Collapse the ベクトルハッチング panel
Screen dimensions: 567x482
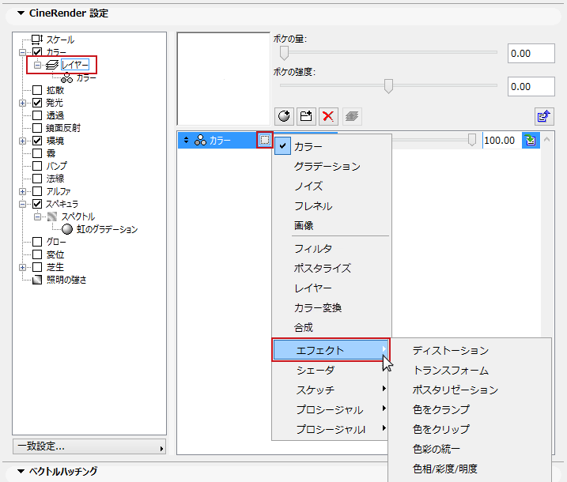pyautogui.click(x=21, y=471)
